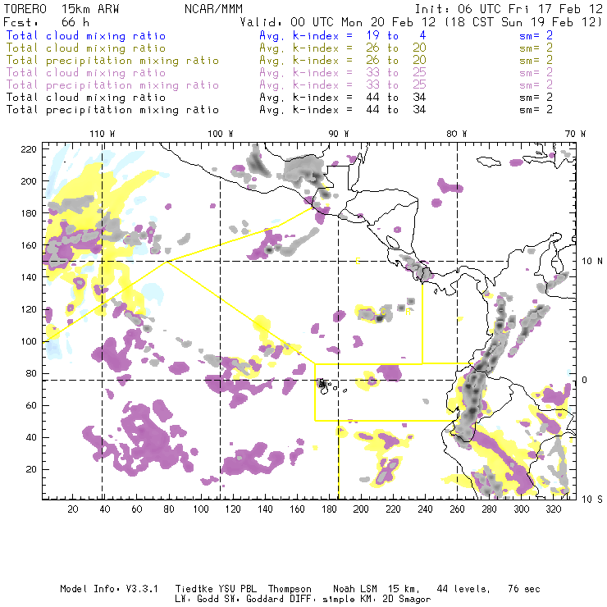Click the 'Thompson' microphysics text

(x=290, y=589)
